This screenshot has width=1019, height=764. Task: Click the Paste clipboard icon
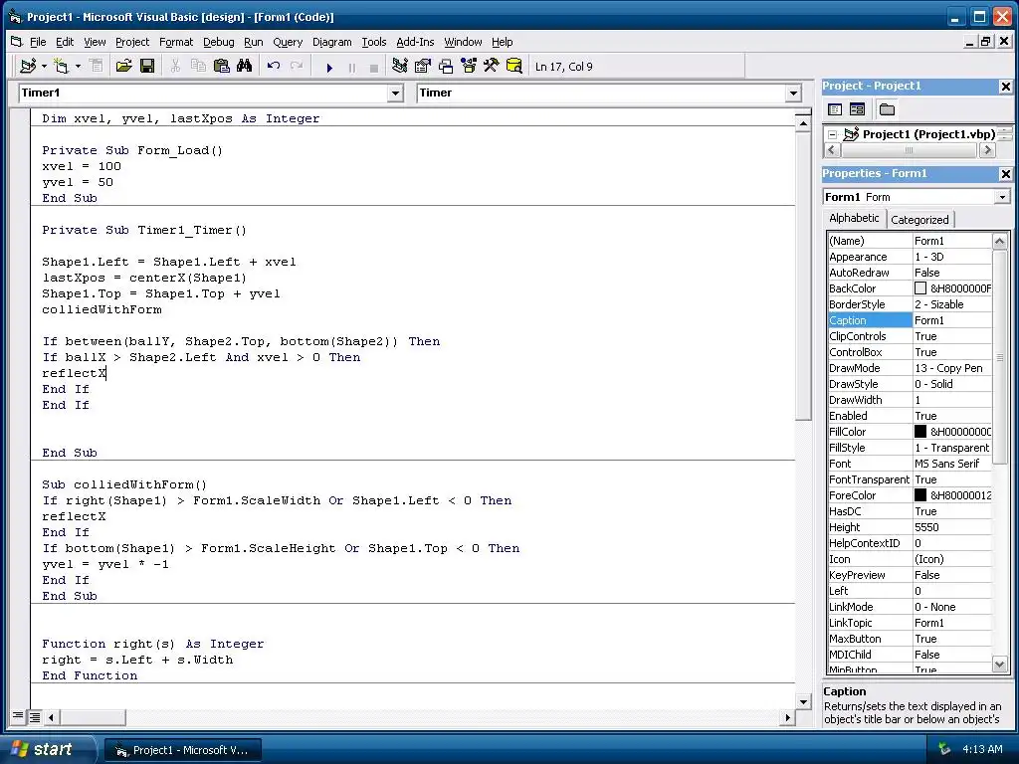(x=222, y=66)
